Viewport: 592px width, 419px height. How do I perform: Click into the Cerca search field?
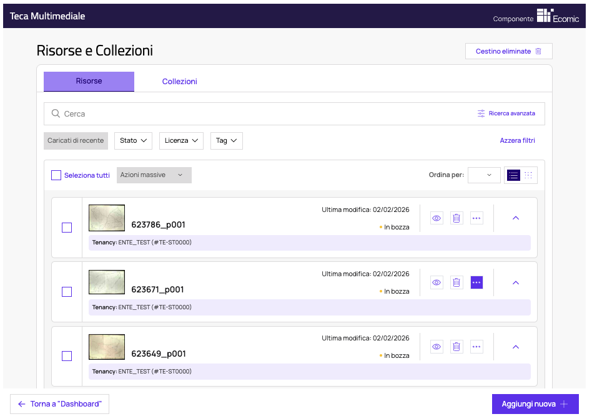pyautogui.click(x=262, y=114)
